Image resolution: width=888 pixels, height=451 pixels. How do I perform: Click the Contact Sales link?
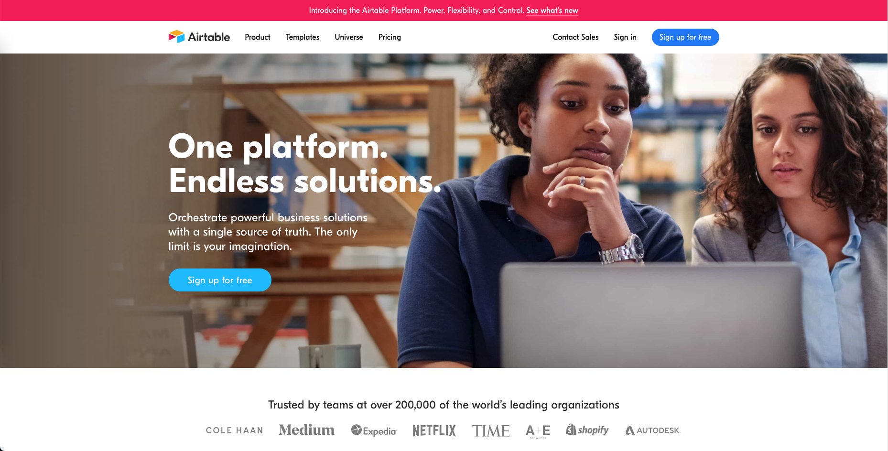click(x=575, y=37)
